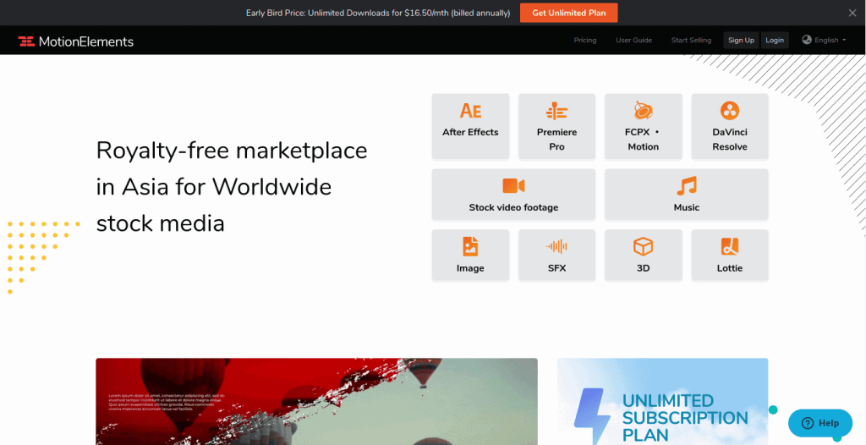Open the Help chat widget
The image size is (866, 445).
tap(820, 423)
